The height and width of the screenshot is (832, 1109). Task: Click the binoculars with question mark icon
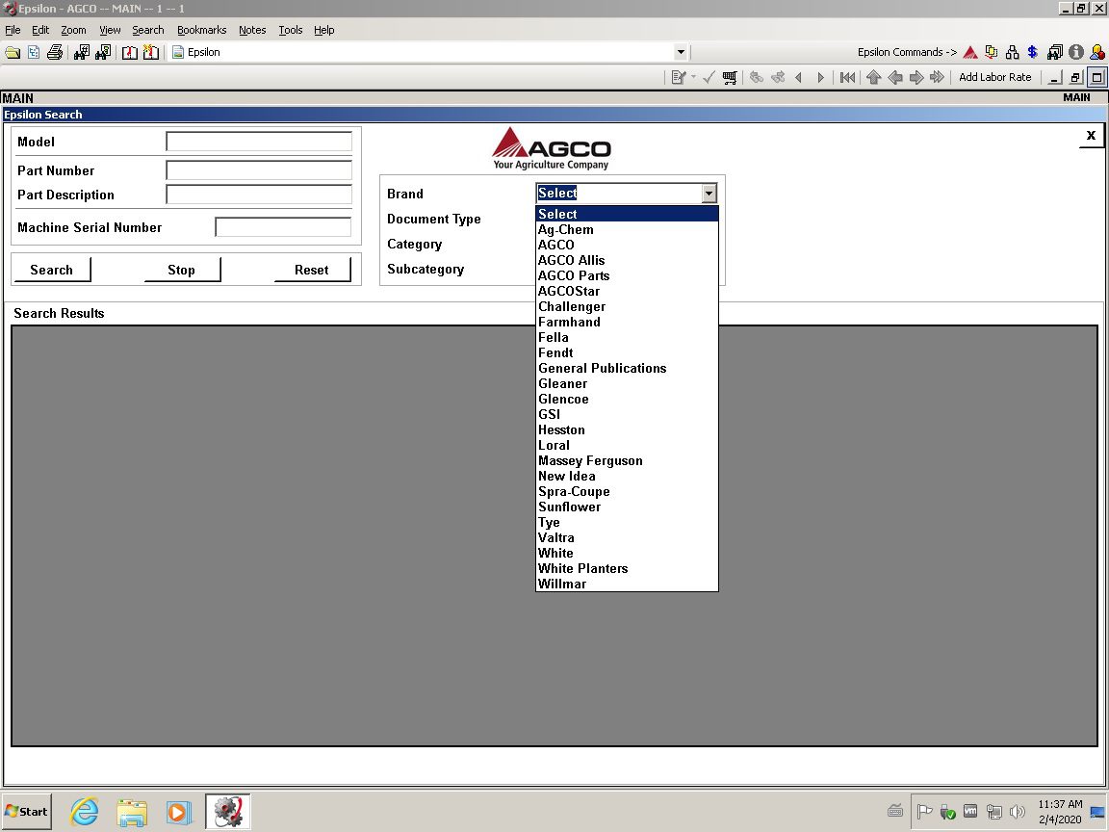(103, 52)
